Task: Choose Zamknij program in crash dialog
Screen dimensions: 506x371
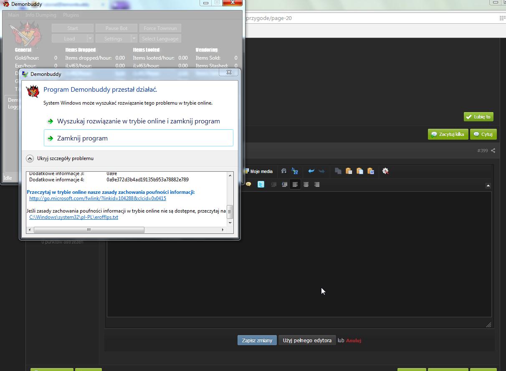Action: [x=138, y=138]
